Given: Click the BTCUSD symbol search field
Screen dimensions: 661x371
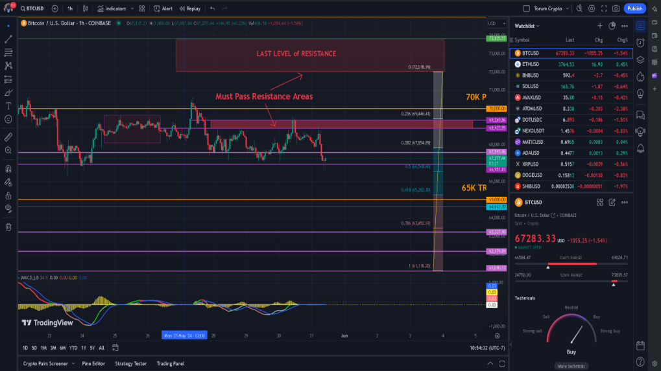Looking at the screenshot, I should (x=32, y=8).
